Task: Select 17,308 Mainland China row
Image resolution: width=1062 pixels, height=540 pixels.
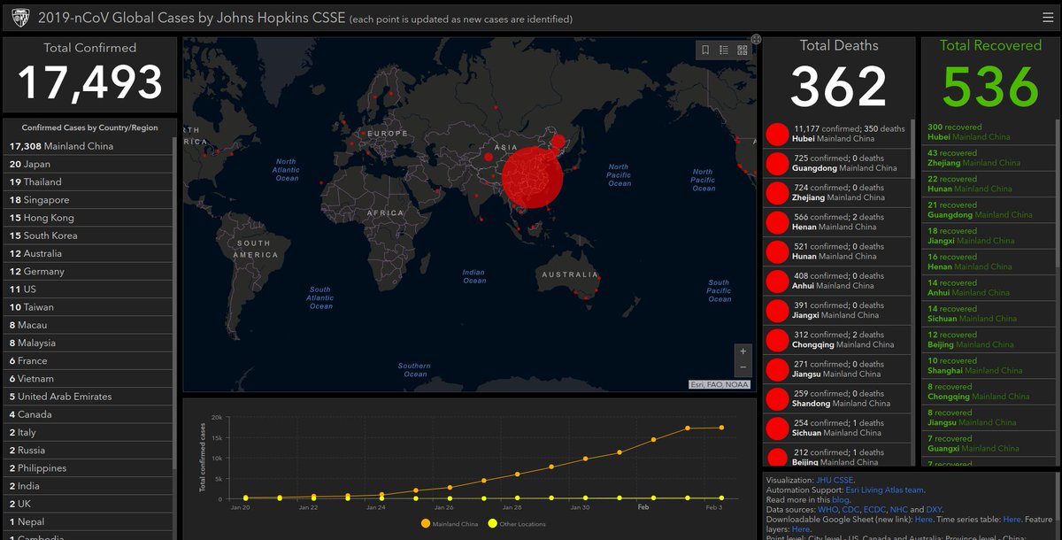Action: coord(88,146)
